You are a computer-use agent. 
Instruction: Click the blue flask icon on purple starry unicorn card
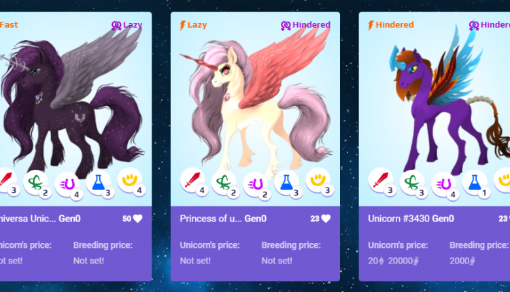click(99, 183)
